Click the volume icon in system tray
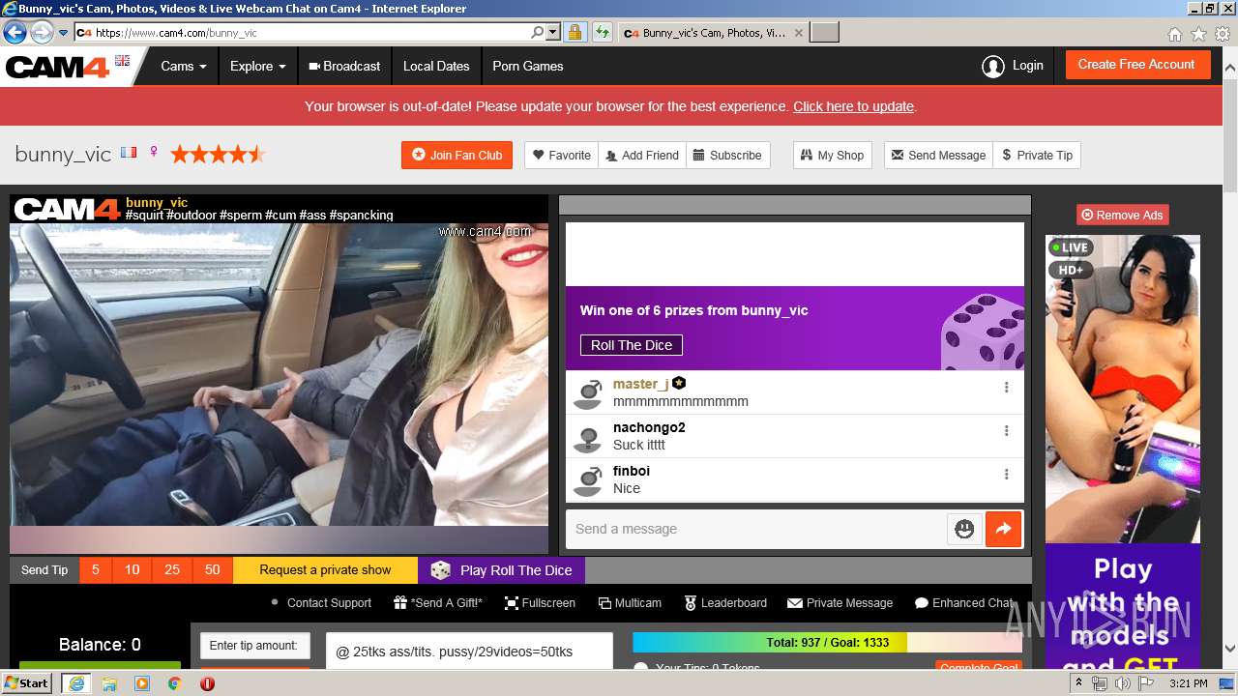Image resolution: width=1238 pixels, height=696 pixels. pyautogui.click(x=1123, y=683)
